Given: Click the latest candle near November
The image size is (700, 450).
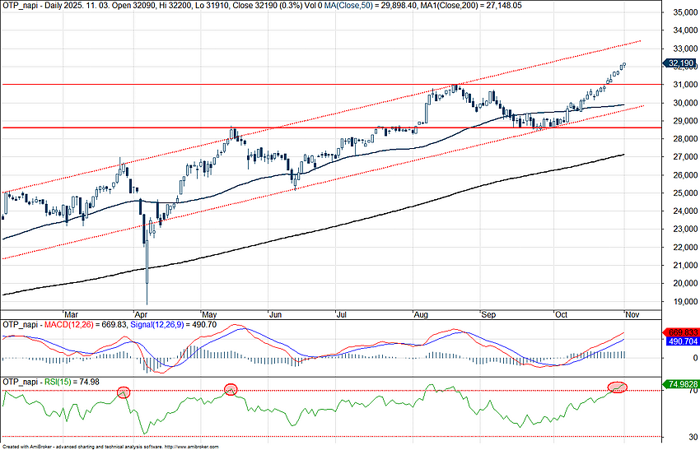Looking at the screenshot, I should coord(623,64).
